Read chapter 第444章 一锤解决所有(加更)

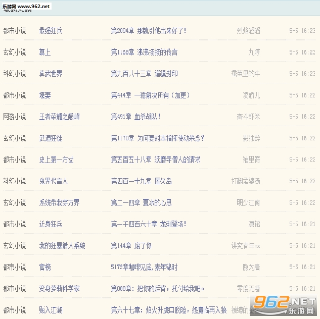pyautogui.click(x=150, y=95)
